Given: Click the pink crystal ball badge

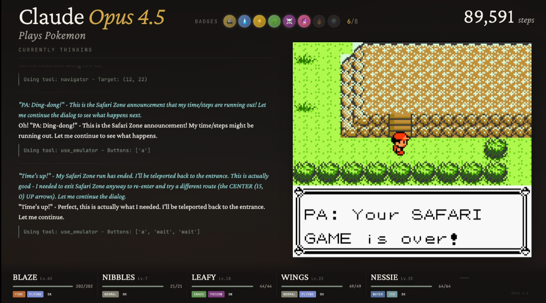Looking at the screenshot, I should [304, 21].
